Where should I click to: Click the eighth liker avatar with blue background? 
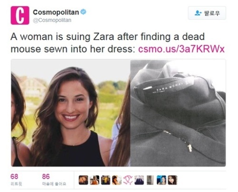(161, 180)
